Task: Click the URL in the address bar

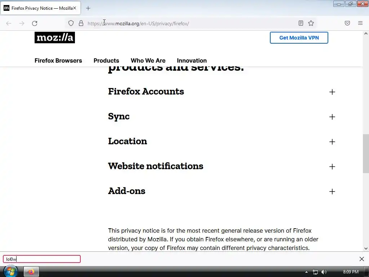Action: pos(138,23)
